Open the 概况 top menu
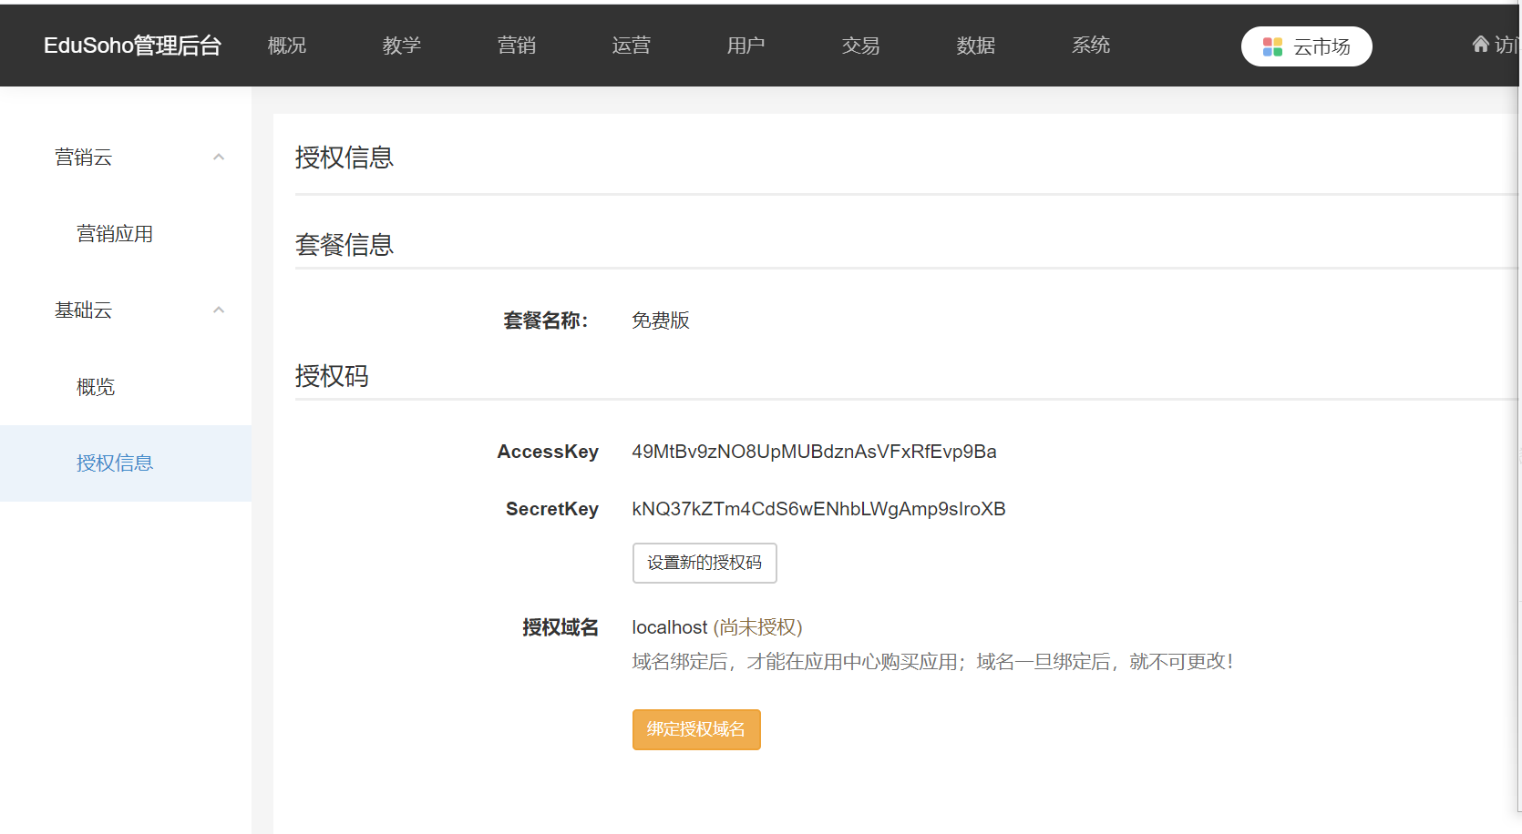Image resolution: width=1522 pixels, height=834 pixels. (287, 46)
